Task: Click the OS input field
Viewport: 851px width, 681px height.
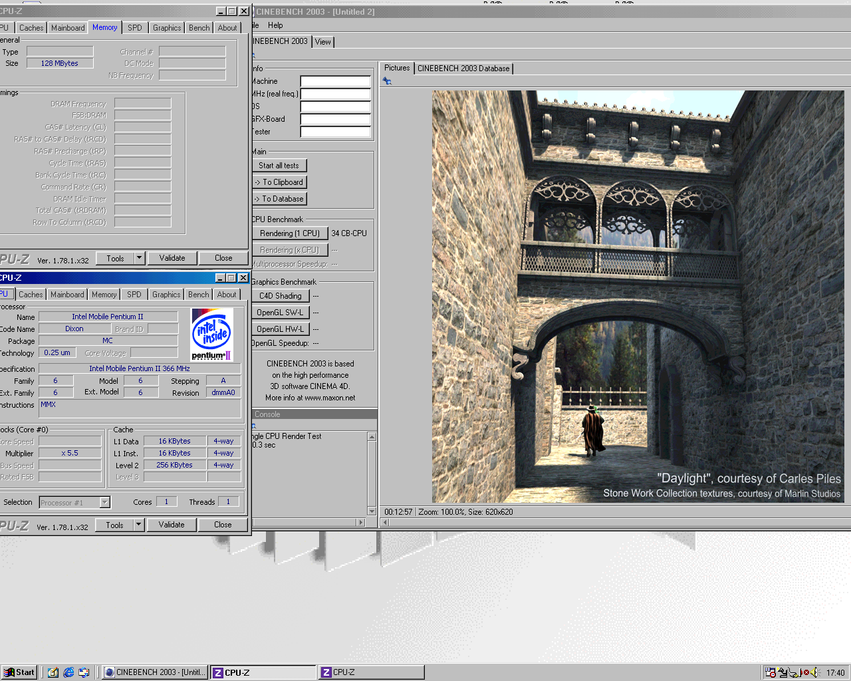Action: (336, 106)
